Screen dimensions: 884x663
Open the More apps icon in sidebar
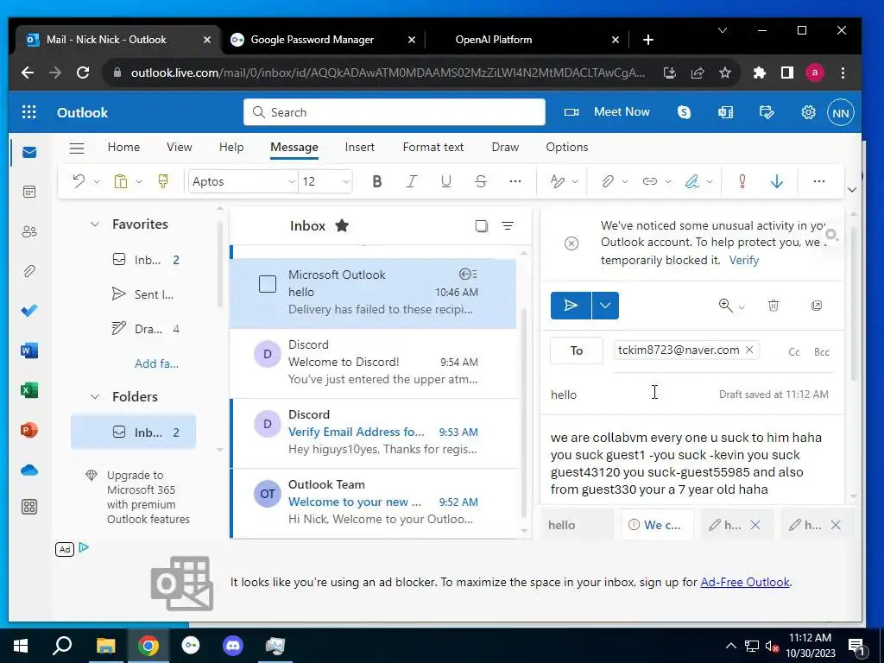29,507
